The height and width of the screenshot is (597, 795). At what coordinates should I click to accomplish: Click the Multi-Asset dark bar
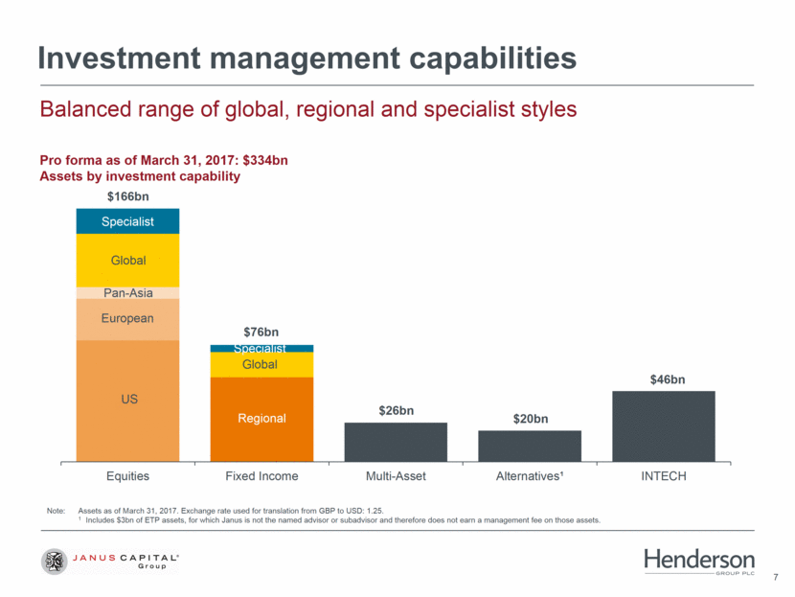click(x=396, y=442)
